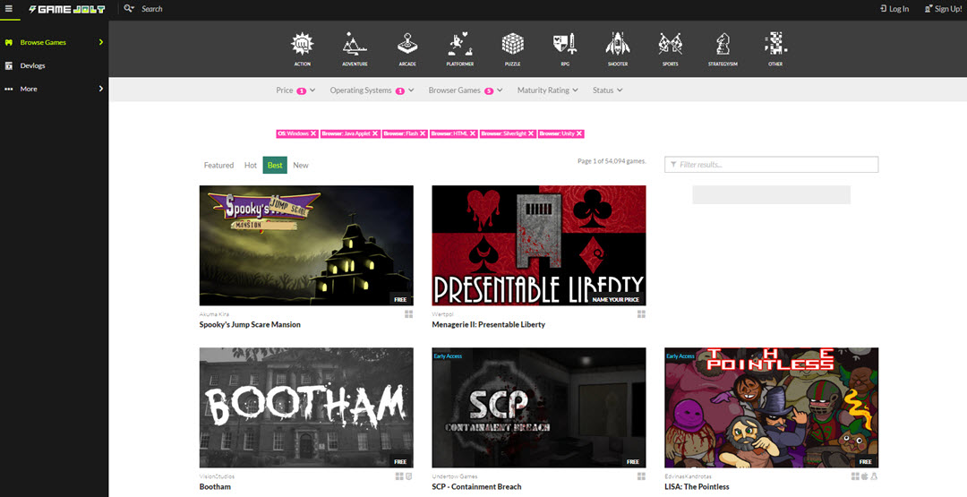Remove the OS: Windows filter tag
The width and height of the screenshot is (967, 497).
click(x=313, y=133)
